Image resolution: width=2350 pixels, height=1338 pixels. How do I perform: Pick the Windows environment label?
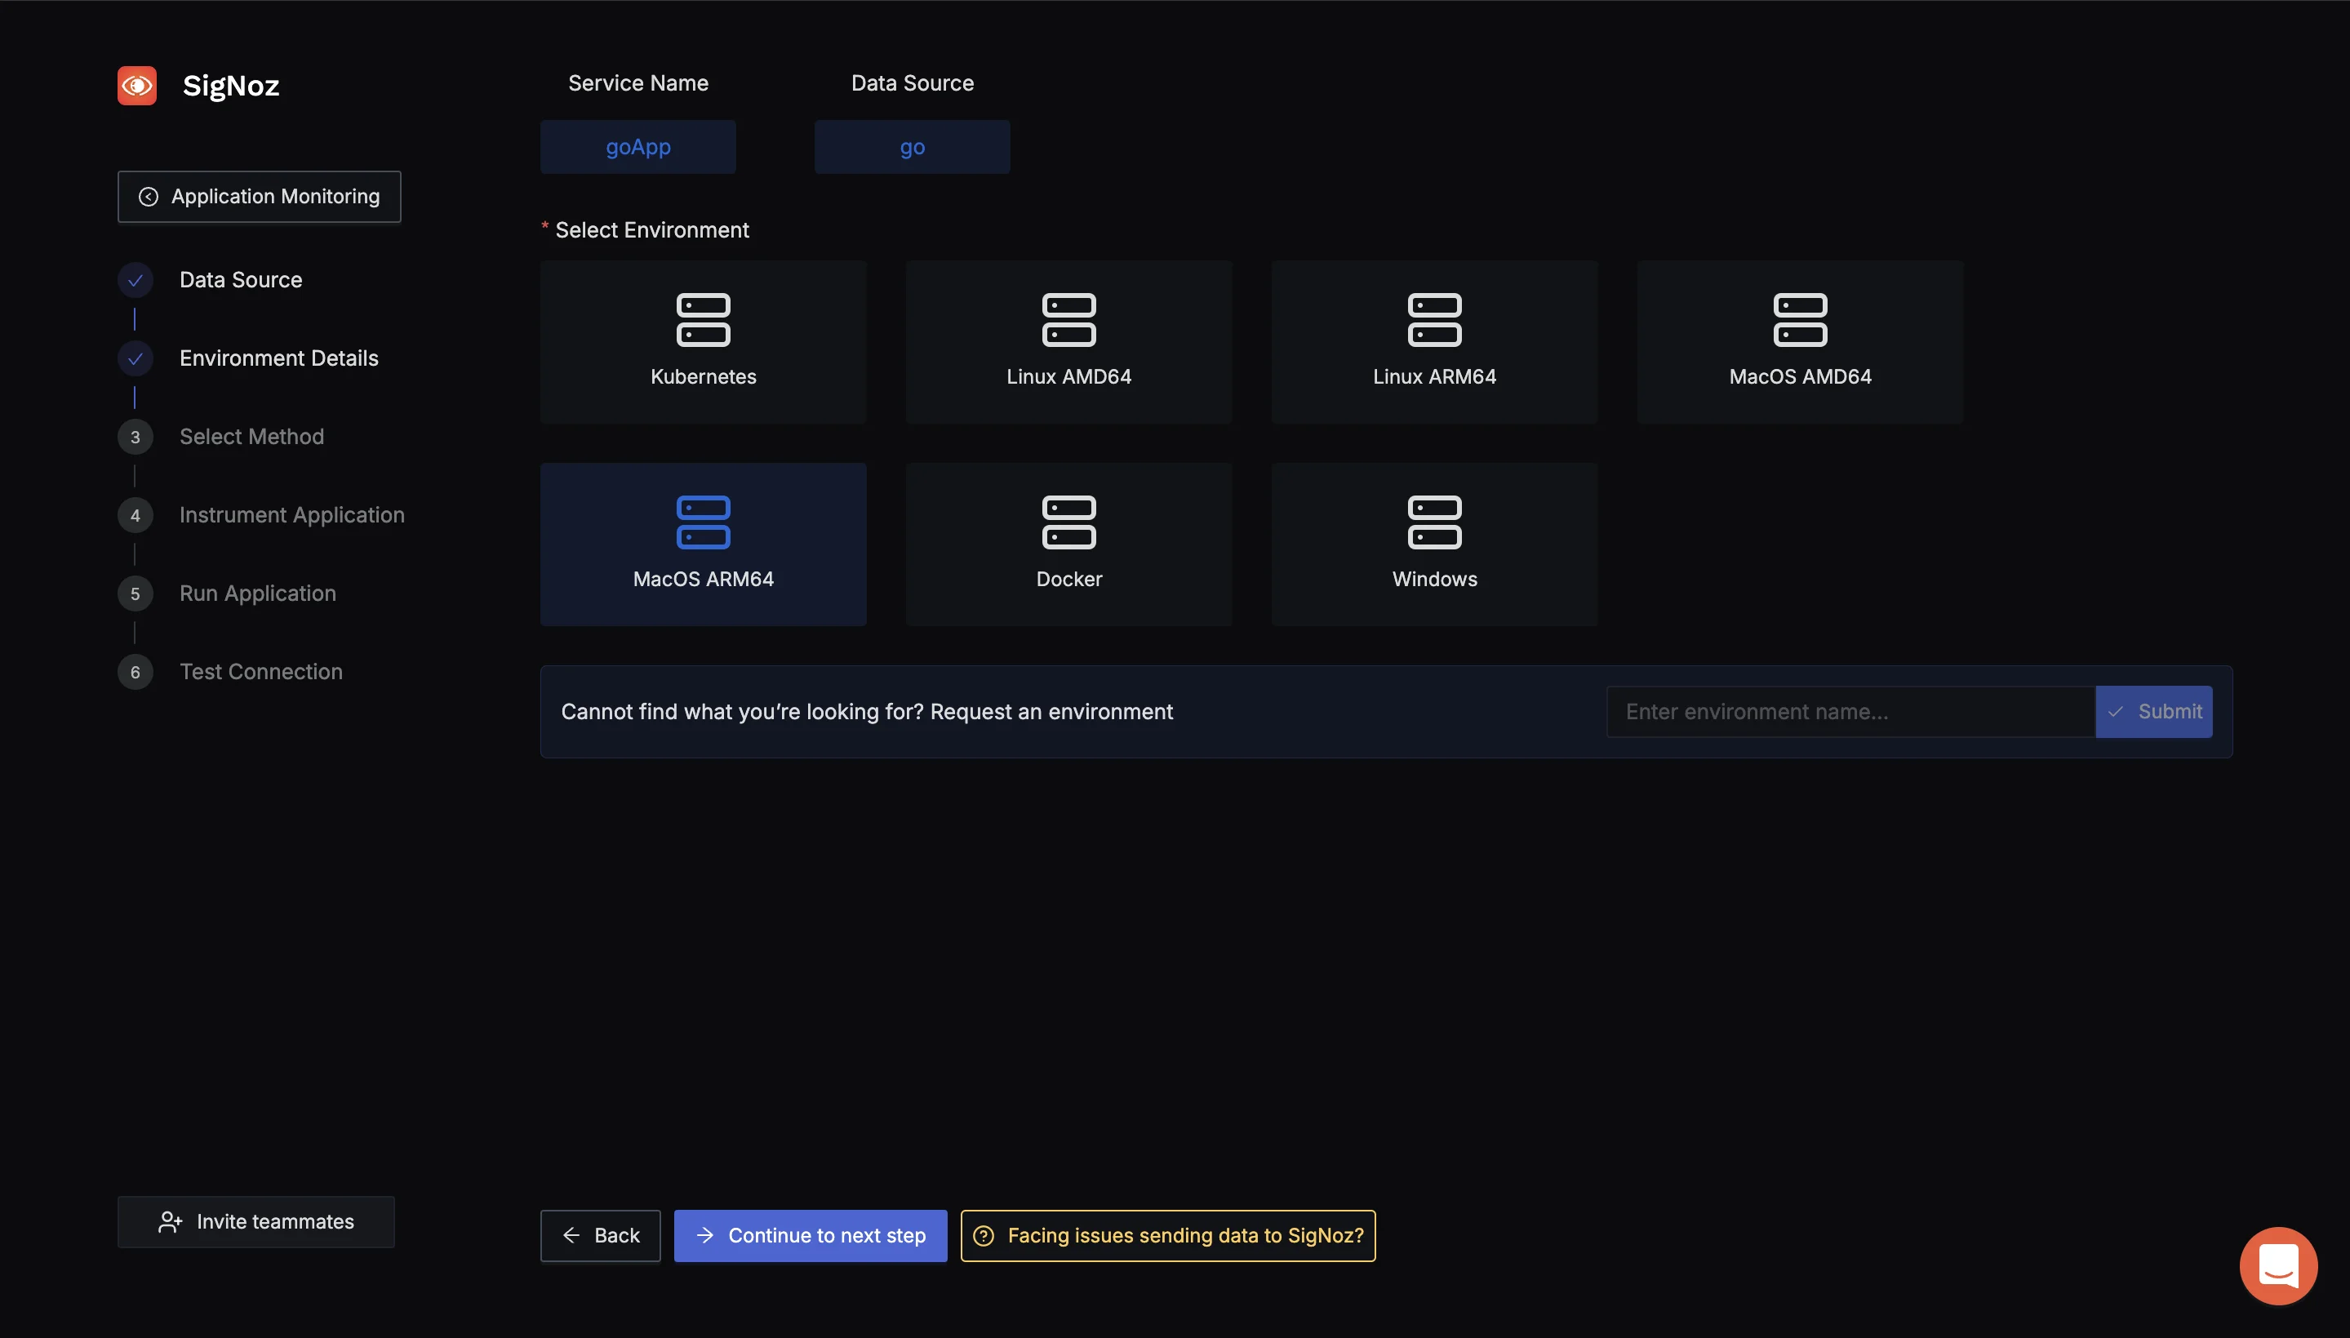click(x=1435, y=579)
